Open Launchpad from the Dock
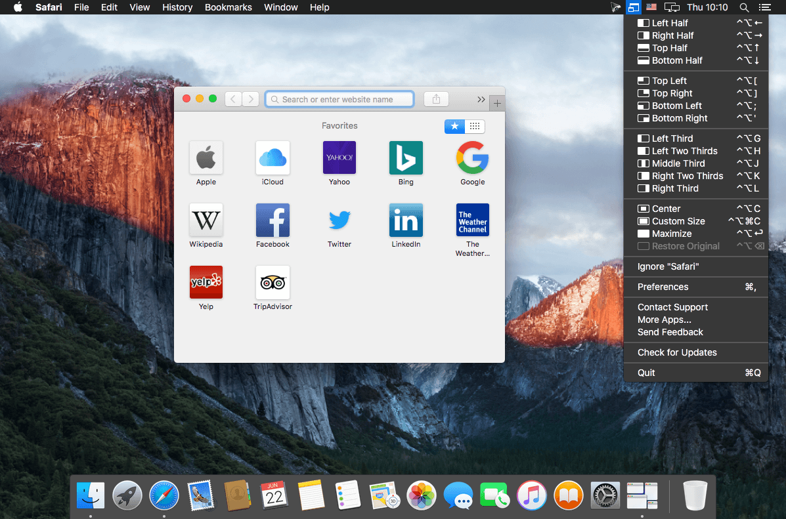The width and height of the screenshot is (786, 519). tap(127, 495)
